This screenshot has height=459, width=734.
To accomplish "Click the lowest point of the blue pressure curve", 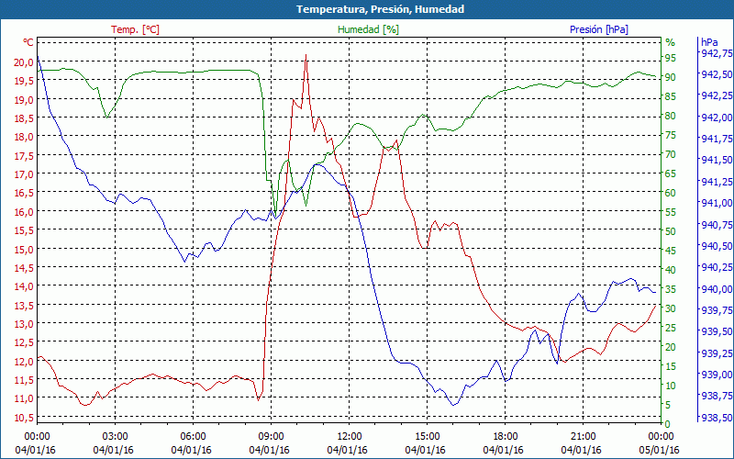I will point(453,405).
